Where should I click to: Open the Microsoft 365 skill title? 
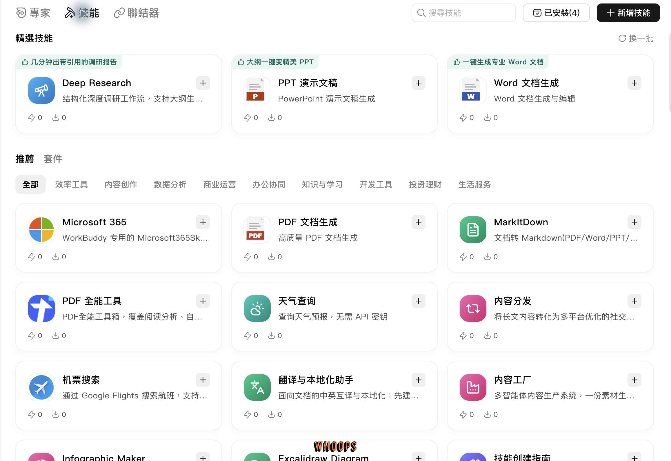(x=94, y=222)
